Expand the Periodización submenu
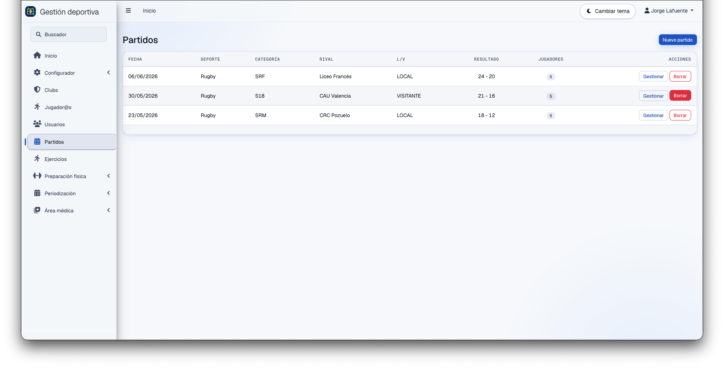 72,193
